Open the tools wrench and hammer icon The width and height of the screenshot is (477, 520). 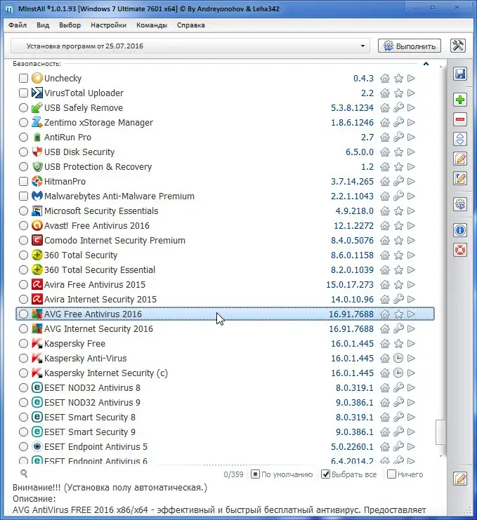pos(458,46)
